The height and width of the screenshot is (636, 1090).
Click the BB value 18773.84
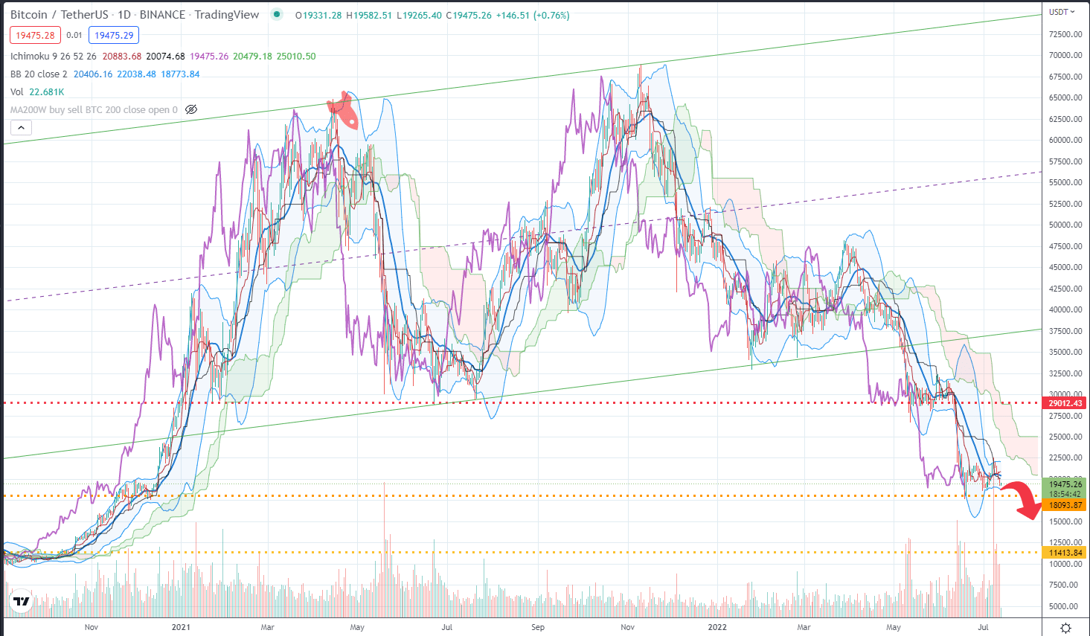pos(180,74)
